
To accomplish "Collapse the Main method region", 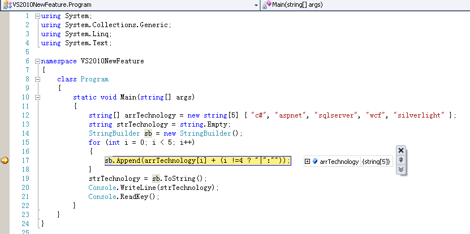I will [37, 97].
